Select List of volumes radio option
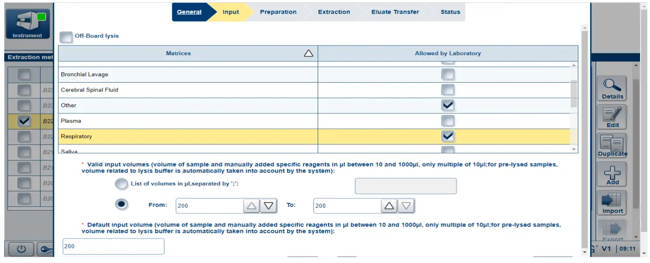 [x=121, y=184]
